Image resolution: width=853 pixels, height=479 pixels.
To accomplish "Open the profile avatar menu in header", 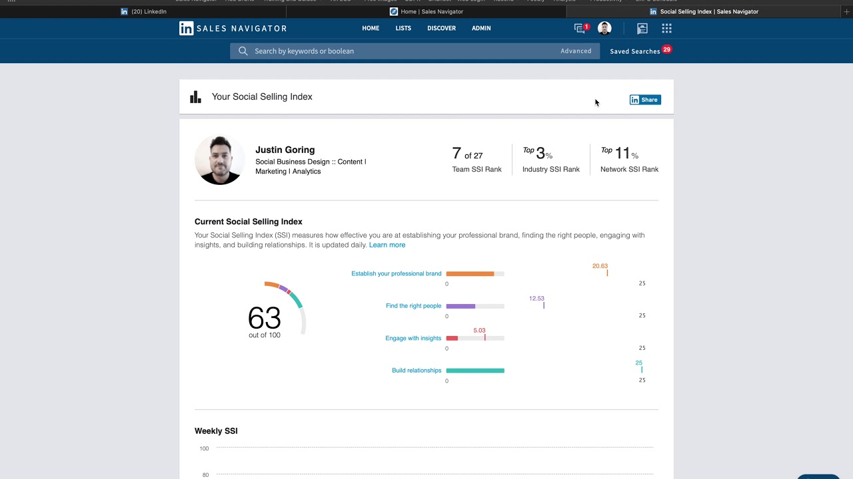I will tap(604, 28).
